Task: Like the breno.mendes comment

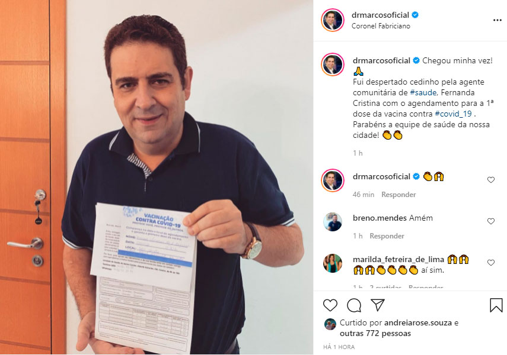Action: pos(491,221)
